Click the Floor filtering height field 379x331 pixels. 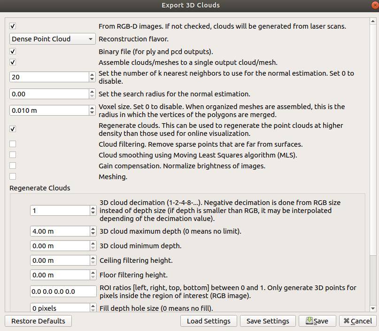tap(60, 275)
